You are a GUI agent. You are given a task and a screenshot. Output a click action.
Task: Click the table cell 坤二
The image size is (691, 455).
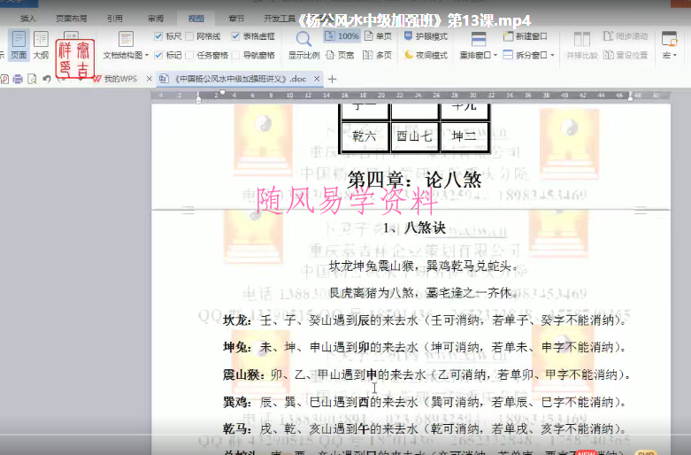click(465, 136)
